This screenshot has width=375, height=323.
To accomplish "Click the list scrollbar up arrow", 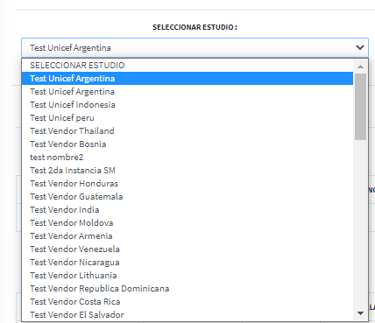I will coord(360,67).
